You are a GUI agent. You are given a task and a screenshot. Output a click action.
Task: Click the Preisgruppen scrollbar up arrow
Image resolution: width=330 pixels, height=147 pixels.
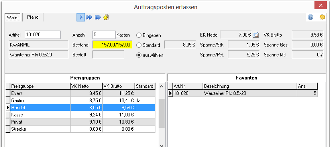(x=161, y=86)
